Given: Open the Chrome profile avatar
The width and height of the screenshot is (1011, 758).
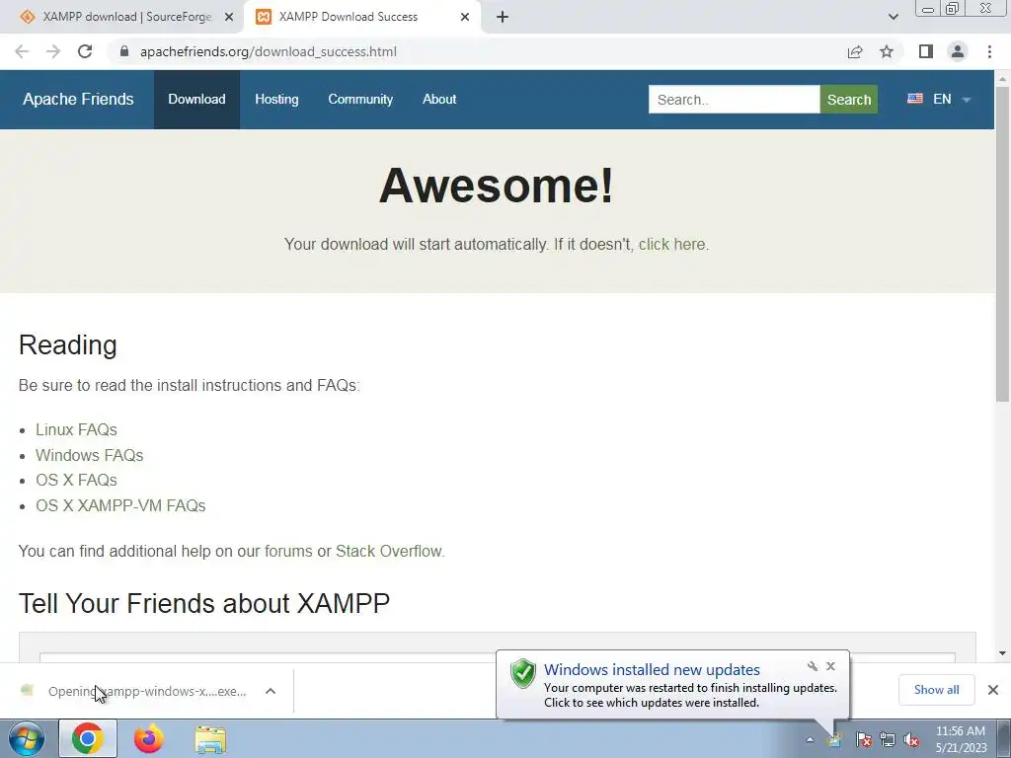Looking at the screenshot, I should click(x=958, y=51).
